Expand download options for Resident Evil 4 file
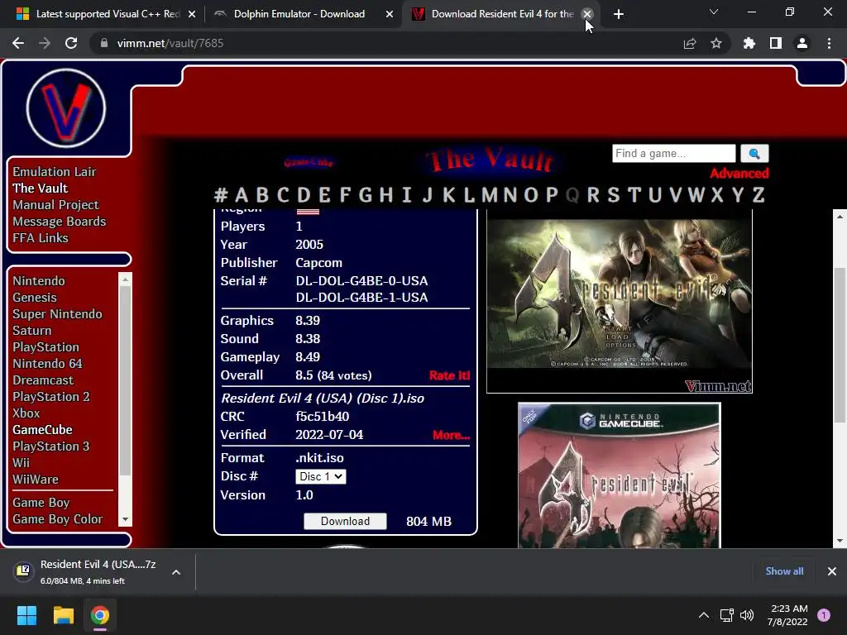 pos(176,572)
